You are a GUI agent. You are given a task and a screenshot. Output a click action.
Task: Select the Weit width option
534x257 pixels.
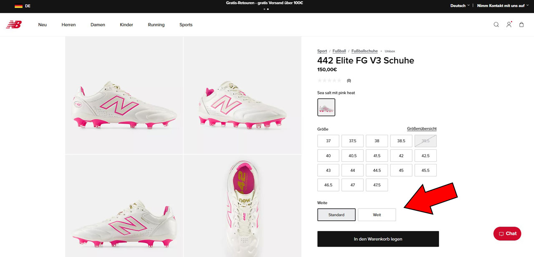(x=377, y=215)
